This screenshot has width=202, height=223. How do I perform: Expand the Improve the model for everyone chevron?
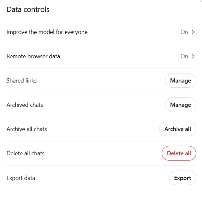(x=193, y=32)
